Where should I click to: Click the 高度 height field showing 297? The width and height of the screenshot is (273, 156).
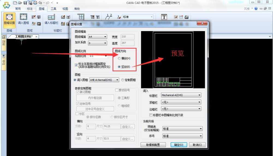(127, 43)
